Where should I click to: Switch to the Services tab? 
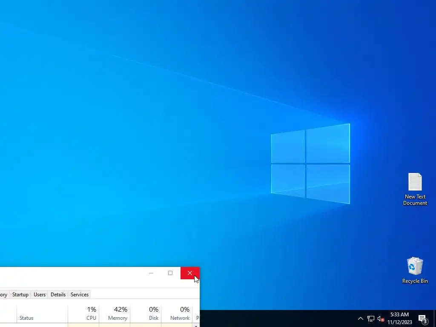[80, 295]
